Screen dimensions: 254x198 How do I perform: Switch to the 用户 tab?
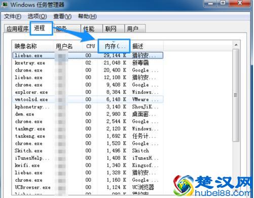click(x=135, y=28)
